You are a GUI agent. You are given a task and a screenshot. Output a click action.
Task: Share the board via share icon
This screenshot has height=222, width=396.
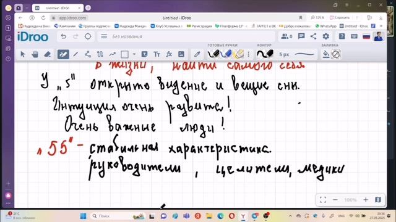coord(314,36)
